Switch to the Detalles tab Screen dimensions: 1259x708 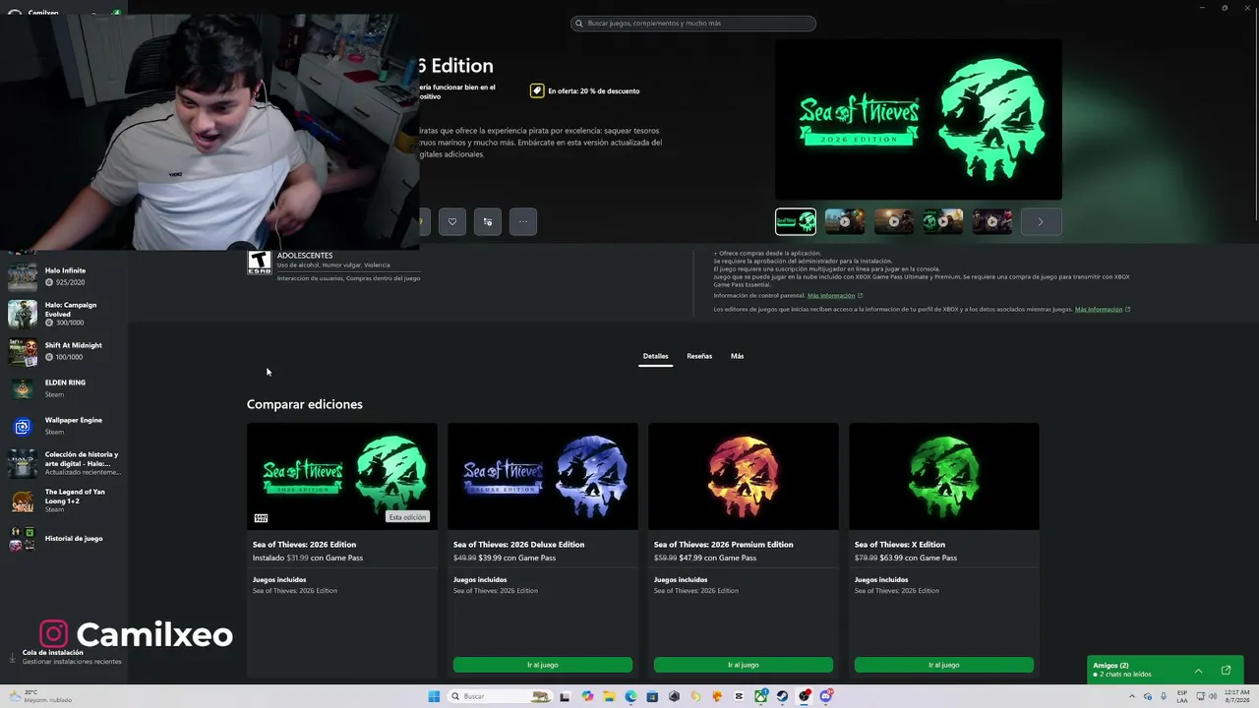coord(656,356)
